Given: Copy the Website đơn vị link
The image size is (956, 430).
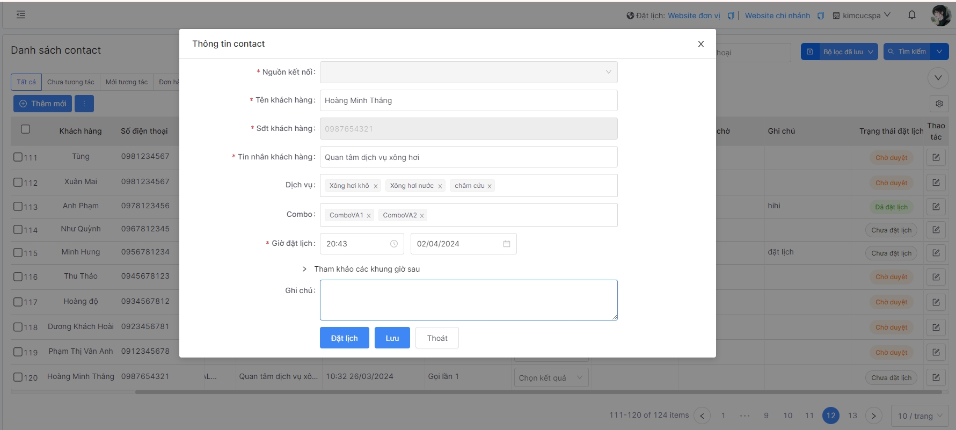Looking at the screenshot, I should pyautogui.click(x=731, y=16).
